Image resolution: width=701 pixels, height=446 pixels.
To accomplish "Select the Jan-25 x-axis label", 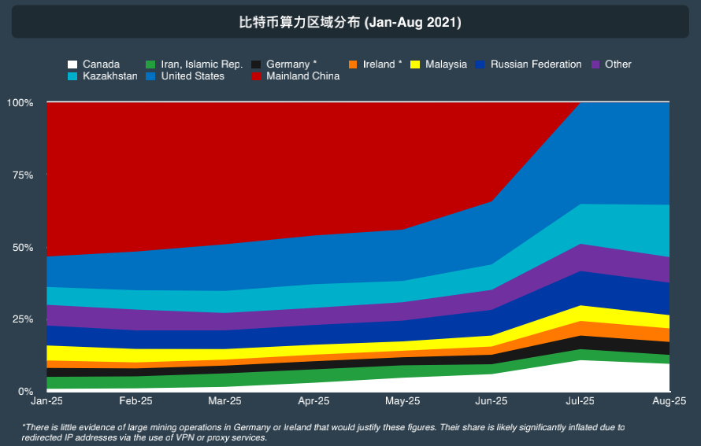I will pyautogui.click(x=47, y=401).
